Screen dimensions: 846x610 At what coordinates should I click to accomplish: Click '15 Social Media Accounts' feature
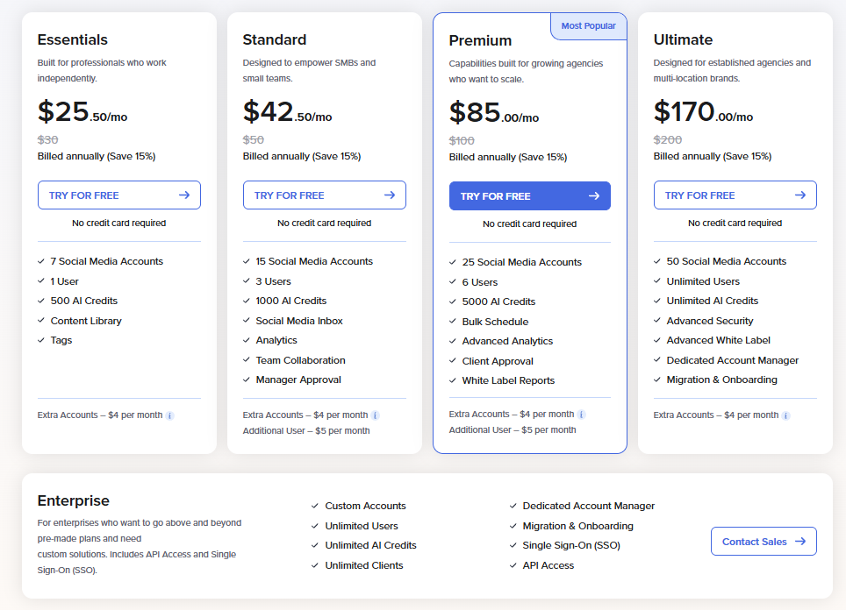[x=314, y=261]
